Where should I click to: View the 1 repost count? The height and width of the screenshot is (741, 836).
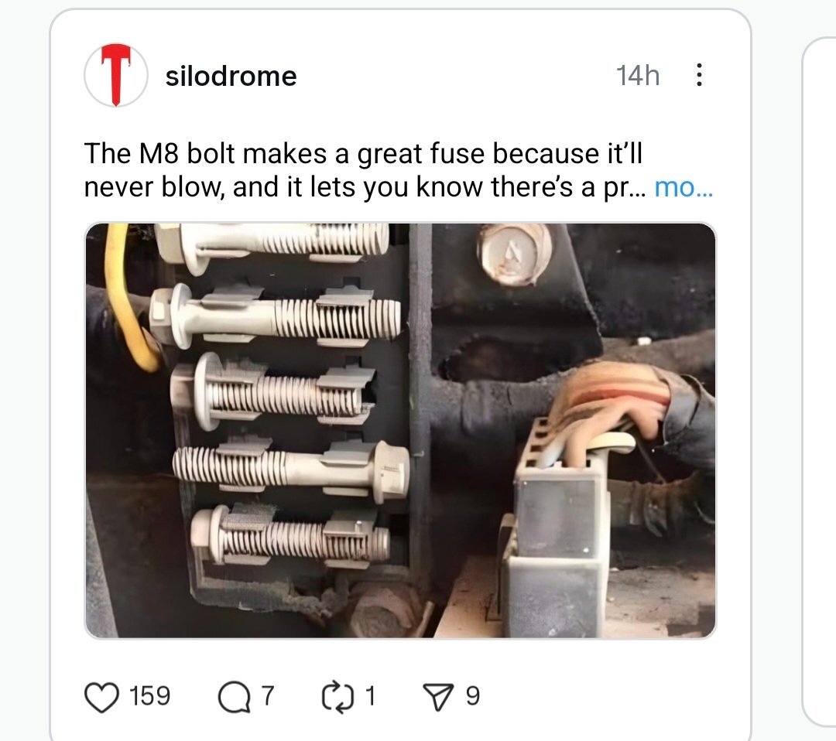pyautogui.click(x=370, y=696)
